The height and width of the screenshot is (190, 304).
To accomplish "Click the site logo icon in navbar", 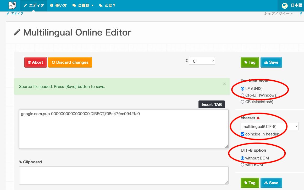I will click(12, 5).
